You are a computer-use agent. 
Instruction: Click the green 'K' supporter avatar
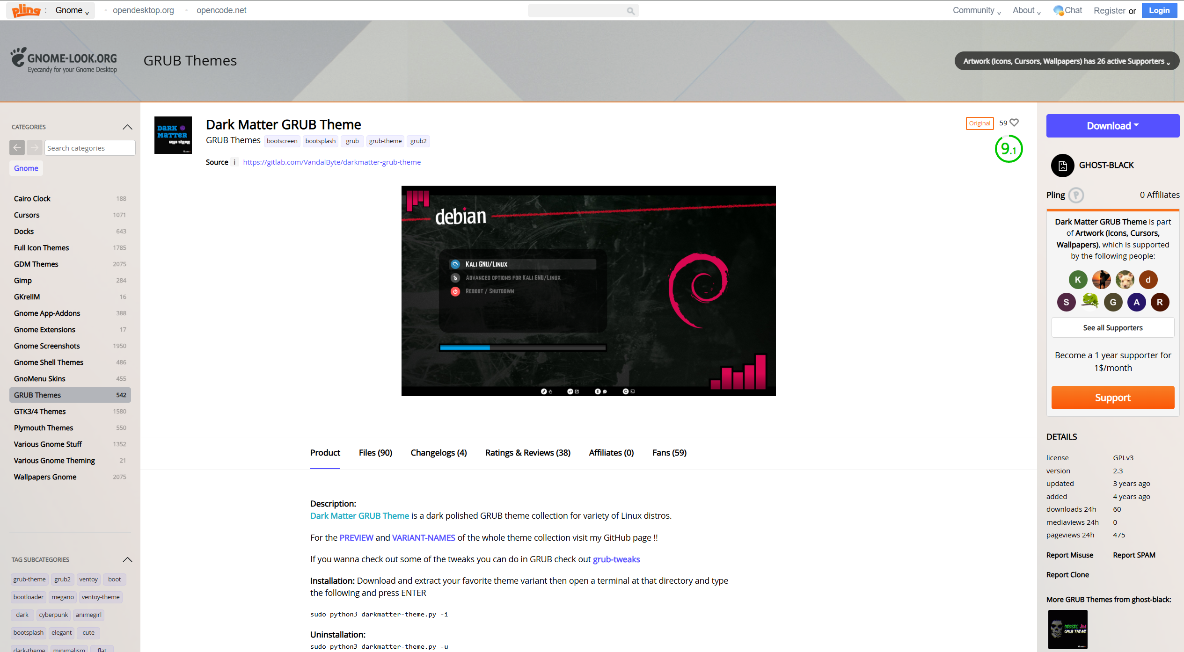(x=1078, y=280)
